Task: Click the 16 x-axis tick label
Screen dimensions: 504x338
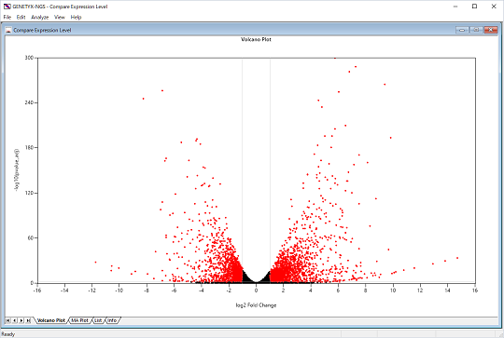Action: [x=475, y=291]
